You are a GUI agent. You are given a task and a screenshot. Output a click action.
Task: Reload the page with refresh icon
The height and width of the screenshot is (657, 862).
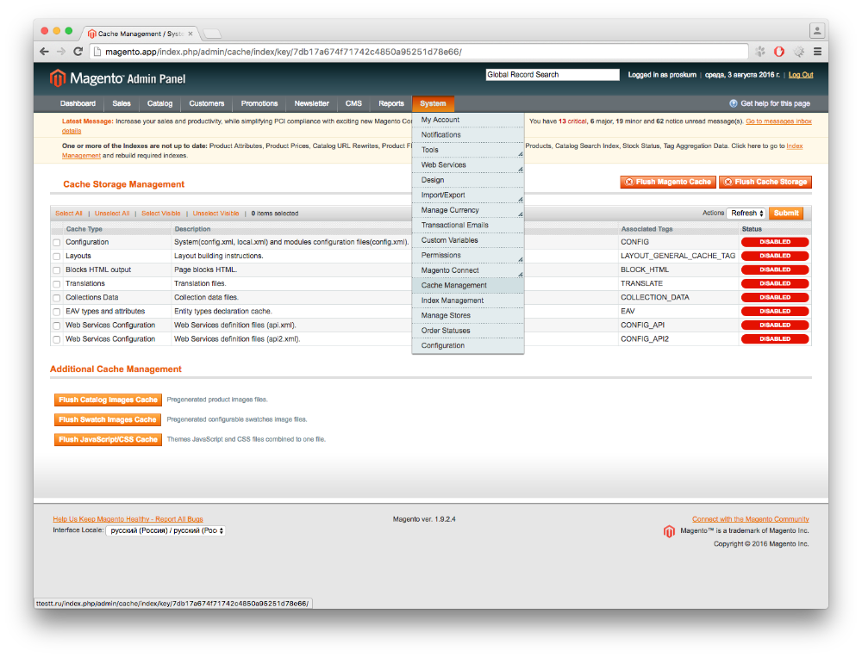pyautogui.click(x=78, y=52)
